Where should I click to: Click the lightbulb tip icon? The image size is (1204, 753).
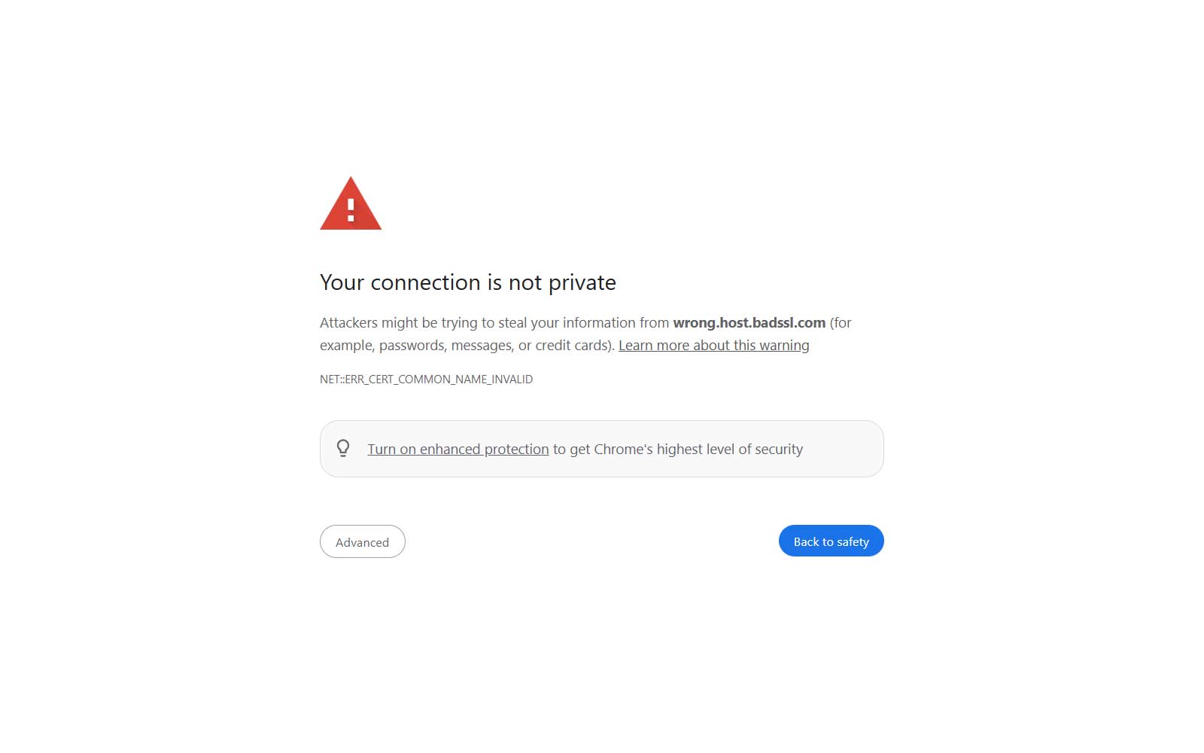343,449
